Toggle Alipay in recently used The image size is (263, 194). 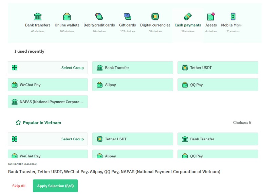[133, 85]
